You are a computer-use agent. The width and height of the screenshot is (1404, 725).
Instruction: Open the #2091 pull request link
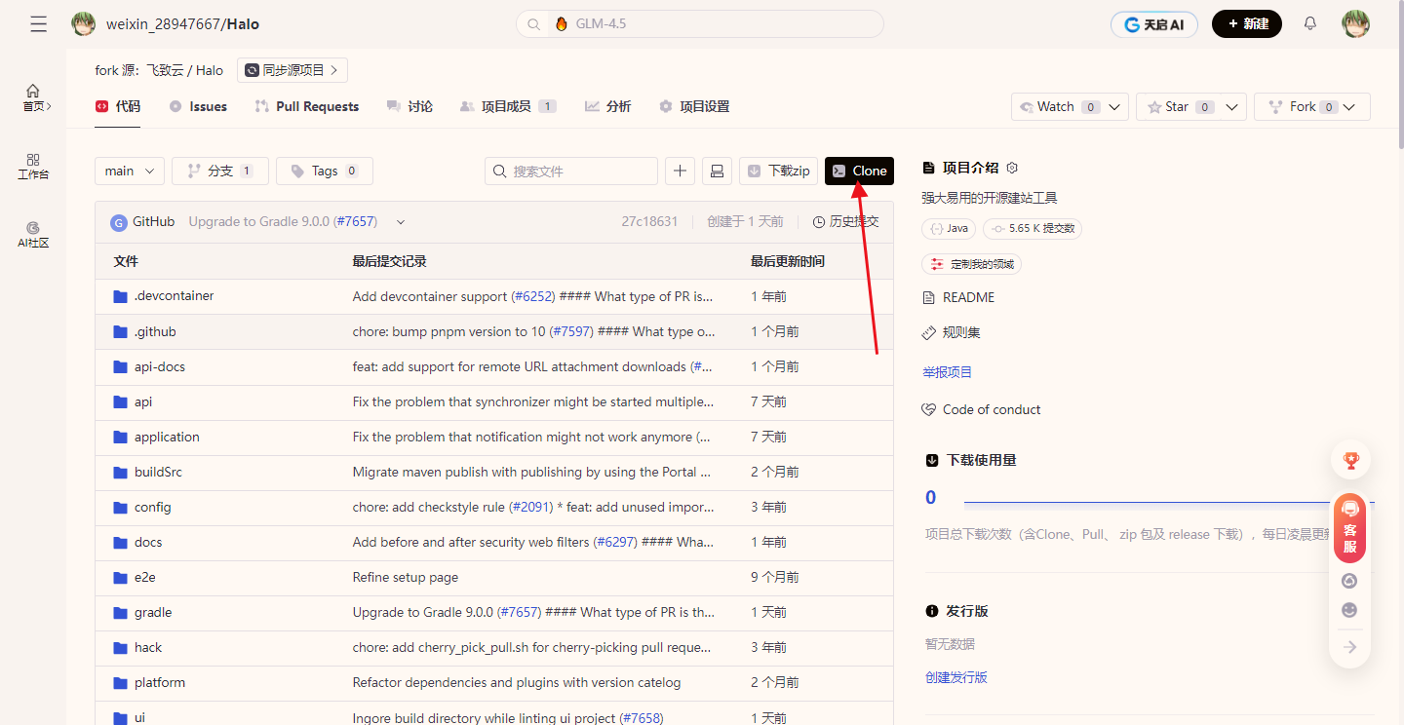click(x=530, y=507)
